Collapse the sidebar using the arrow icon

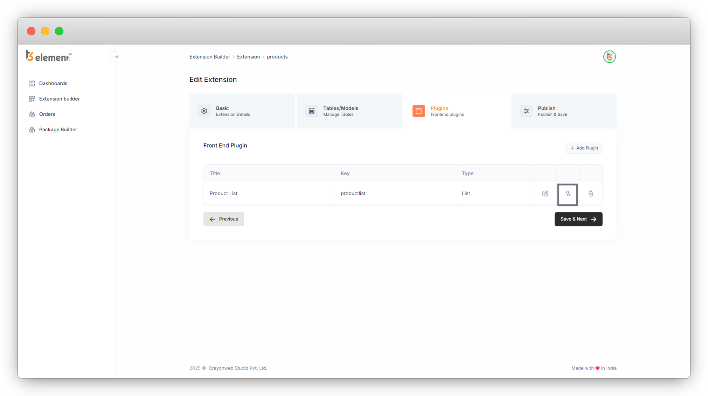tap(115, 57)
